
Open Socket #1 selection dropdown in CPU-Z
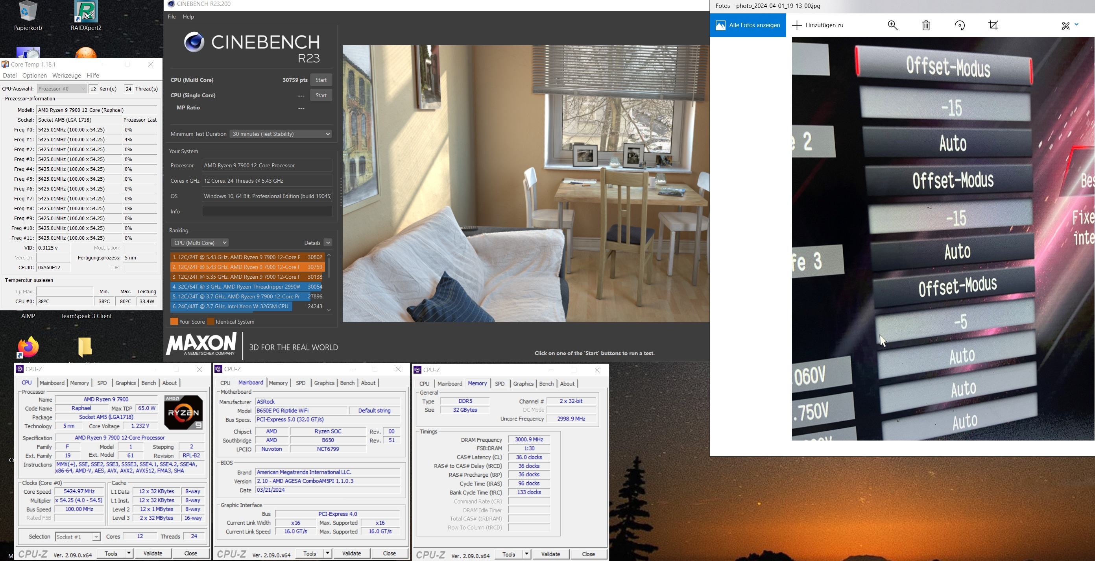pyautogui.click(x=78, y=537)
